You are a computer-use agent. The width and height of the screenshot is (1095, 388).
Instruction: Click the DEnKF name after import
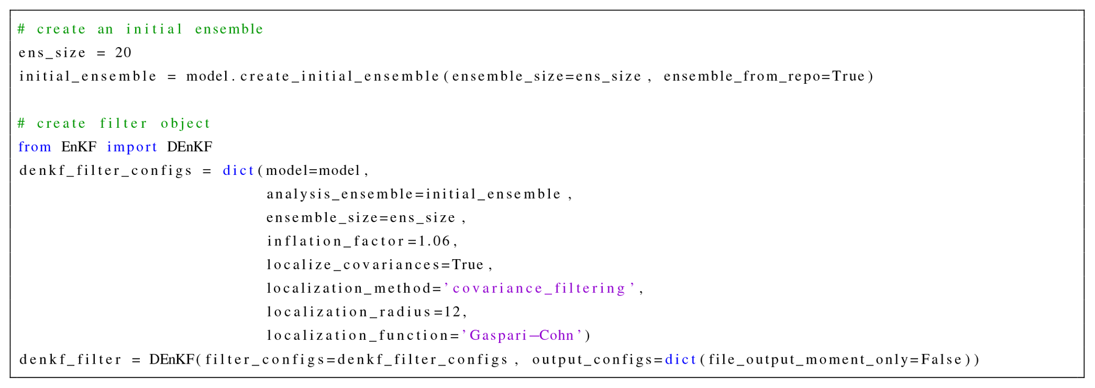click(190, 147)
